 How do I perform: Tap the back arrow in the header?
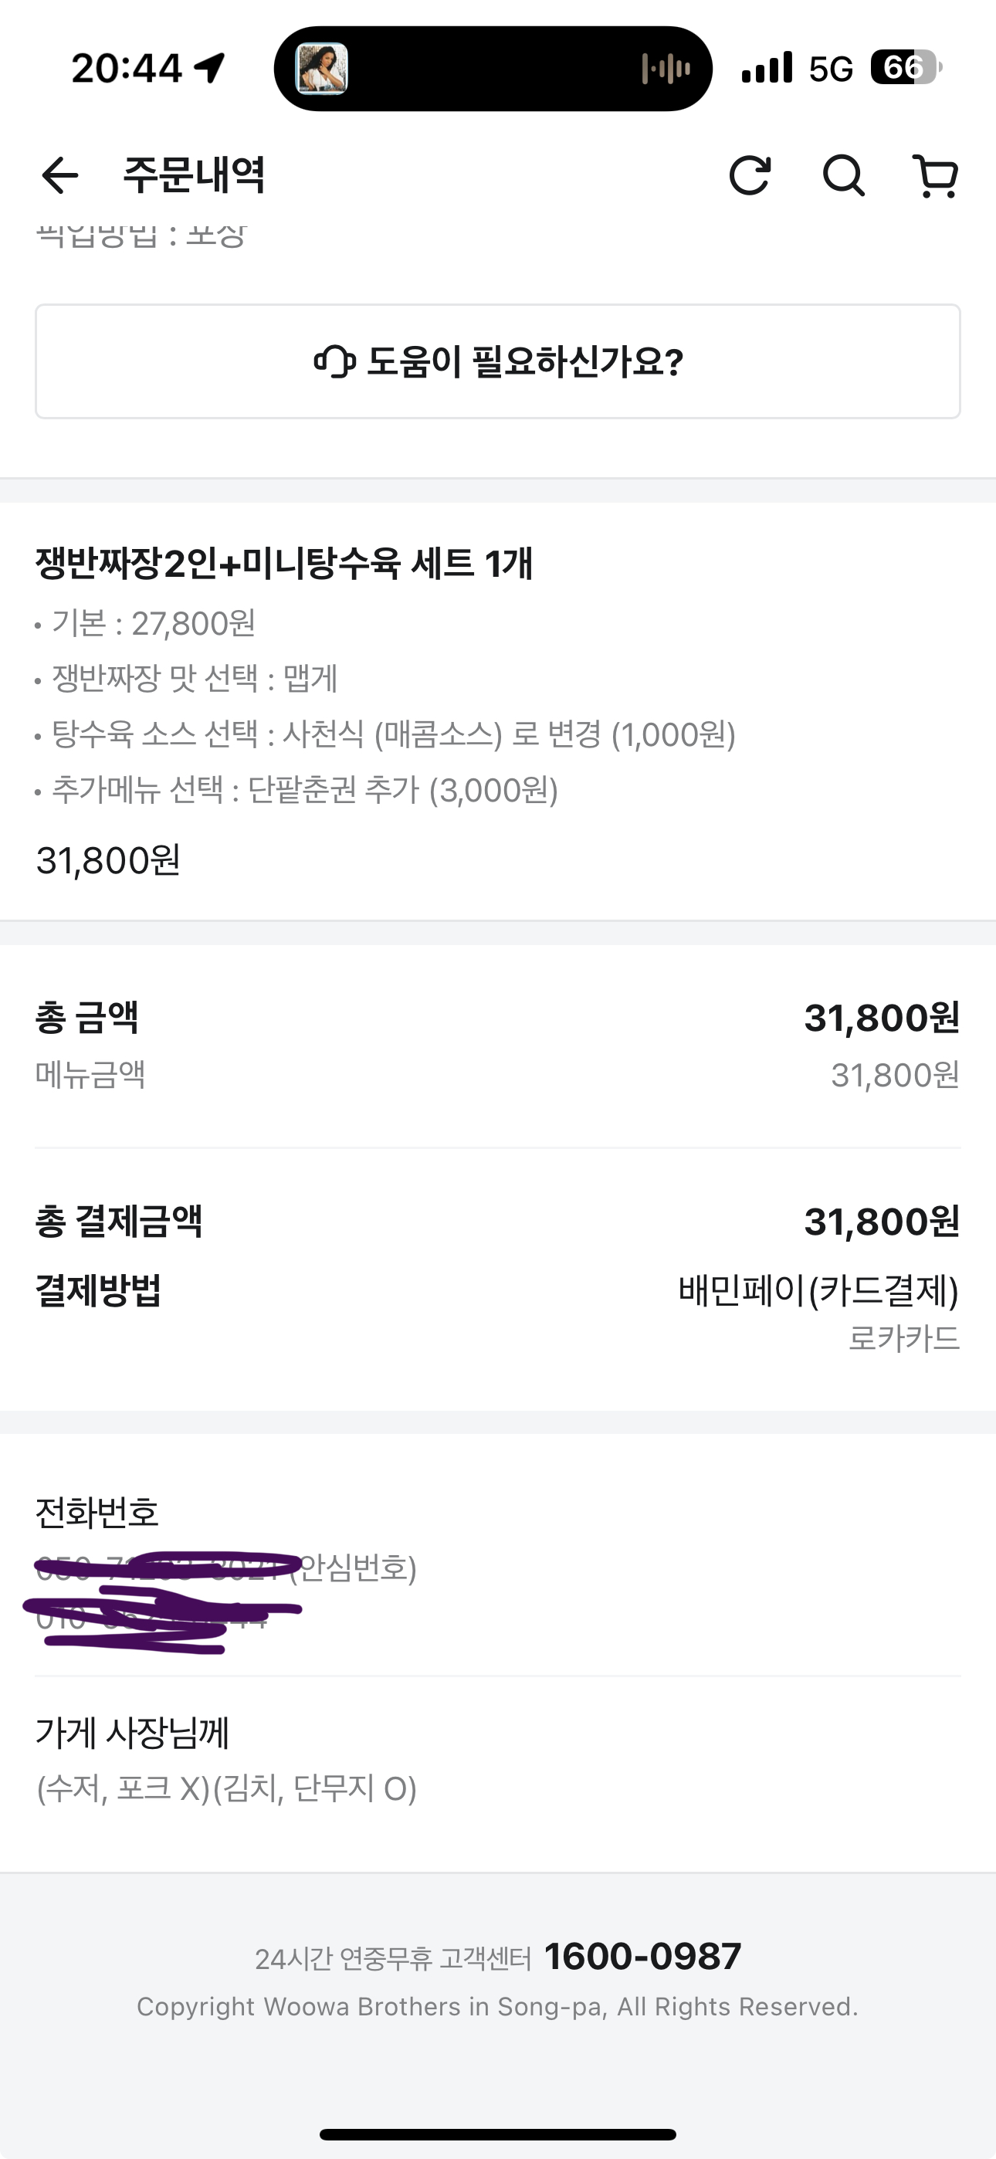[x=60, y=176]
